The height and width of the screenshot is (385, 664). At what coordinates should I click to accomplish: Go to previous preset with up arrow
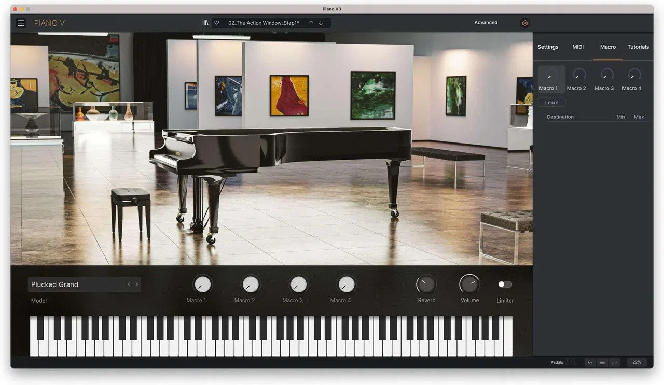(311, 23)
